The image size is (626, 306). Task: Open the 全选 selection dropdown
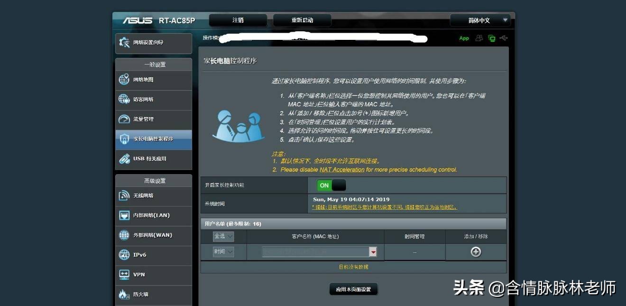(x=223, y=236)
